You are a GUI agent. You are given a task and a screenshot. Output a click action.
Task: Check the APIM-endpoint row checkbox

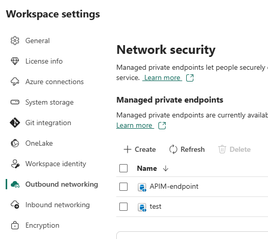(x=123, y=187)
